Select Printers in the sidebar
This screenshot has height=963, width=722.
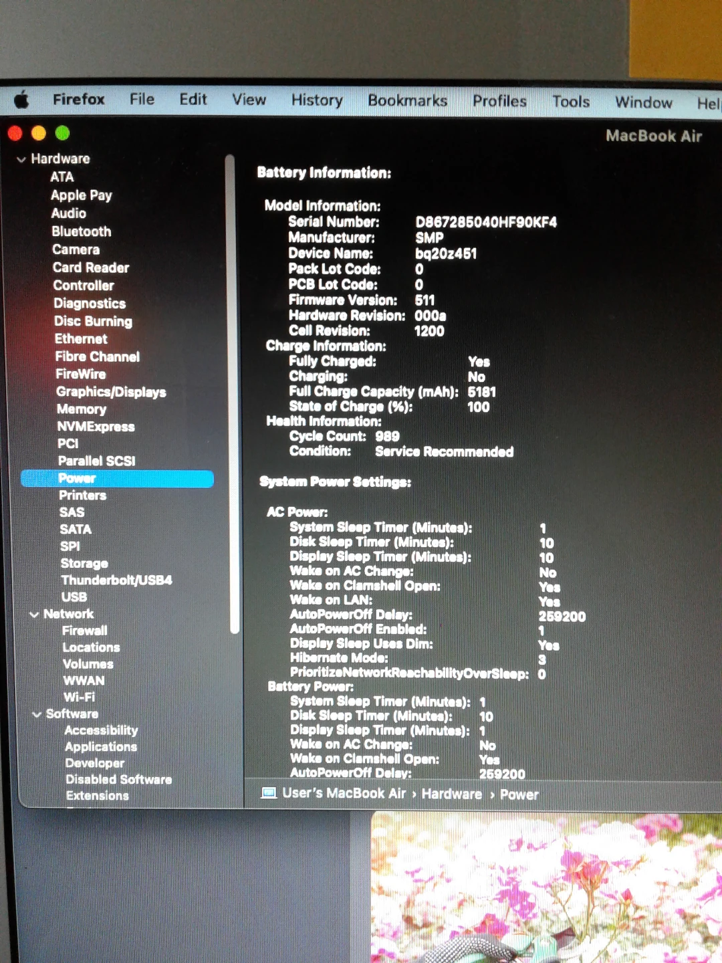point(83,496)
